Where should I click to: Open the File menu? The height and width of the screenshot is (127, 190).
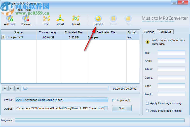pyautogui.click(x=5, y=10)
